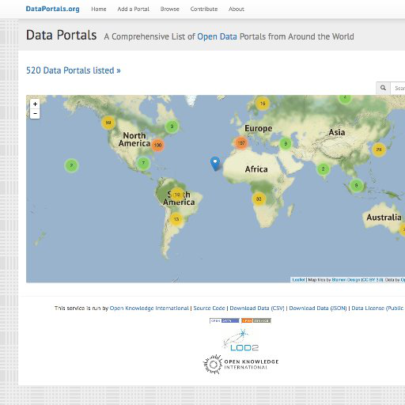This screenshot has width=405, height=405.
Task: Click Download Data (JSON)
Action: [x=318, y=308]
